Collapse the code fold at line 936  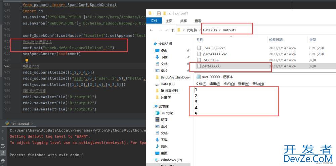point(21,5)
